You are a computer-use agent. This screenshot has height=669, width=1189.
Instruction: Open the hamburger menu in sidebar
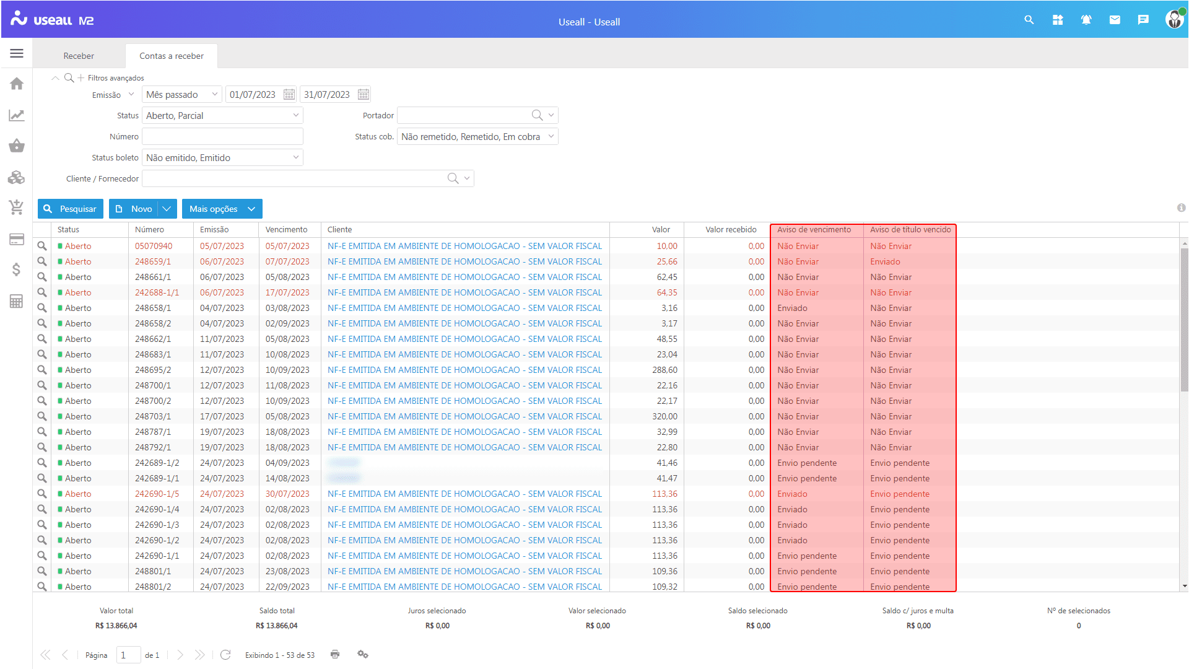[x=17, y=54]
